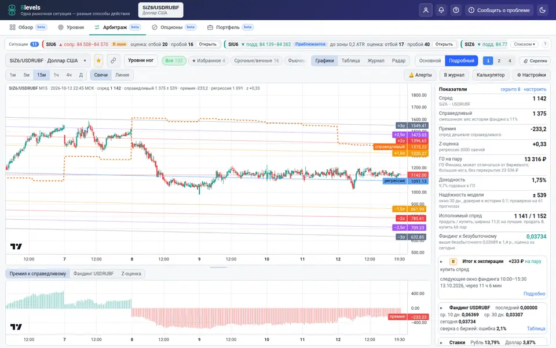
Task: Expand the Фандинг USDRUBF section
Action: coord(441,308)
